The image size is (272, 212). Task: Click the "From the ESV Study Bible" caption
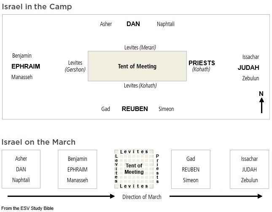(27, 208)
